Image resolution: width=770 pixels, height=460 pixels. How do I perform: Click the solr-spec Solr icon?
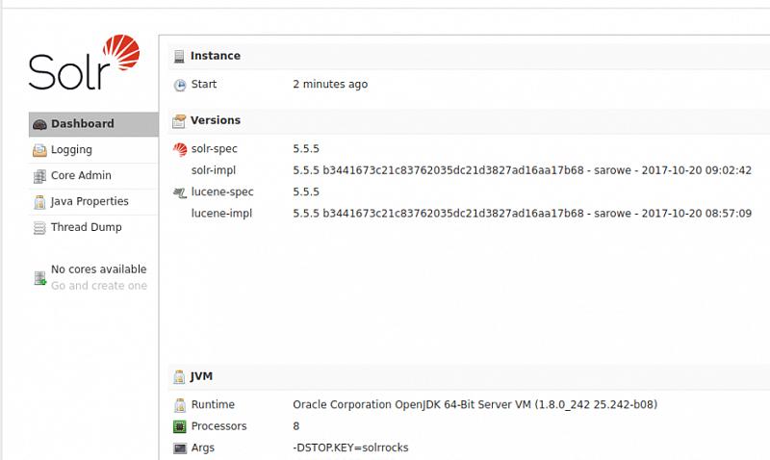pyautogui.click(x=180, y=149)
